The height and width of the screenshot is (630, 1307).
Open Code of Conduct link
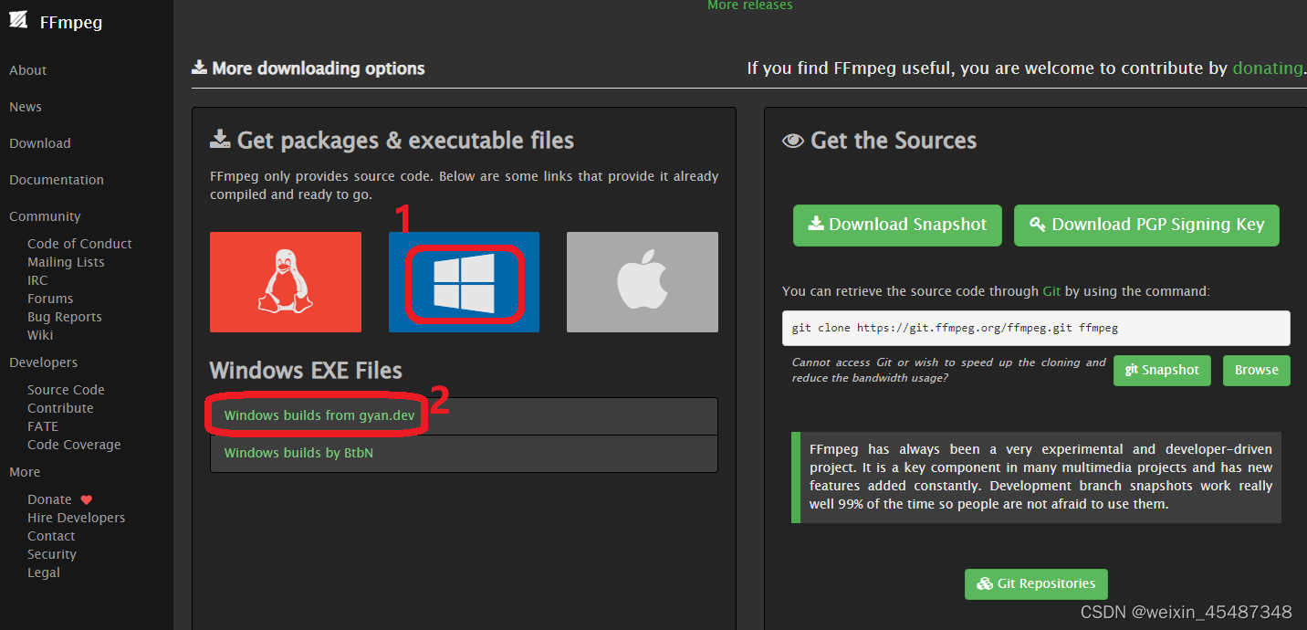tap(79, 244)
